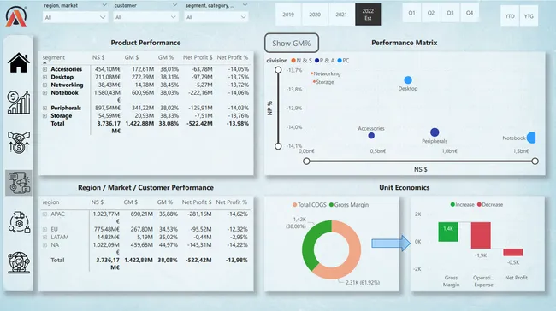This screenshot has height=311, width=556.
Task: Open the supply chain truck icon
Action: tap(19, 222)
